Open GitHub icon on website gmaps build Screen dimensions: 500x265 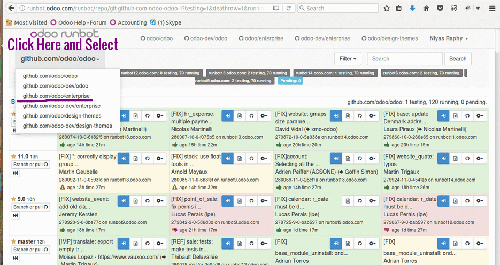(360, 116)
